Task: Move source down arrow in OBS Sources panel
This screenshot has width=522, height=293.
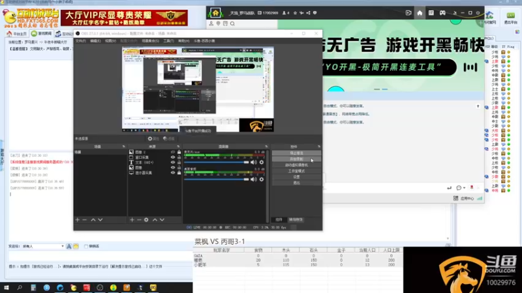Action: pos(162,220)
